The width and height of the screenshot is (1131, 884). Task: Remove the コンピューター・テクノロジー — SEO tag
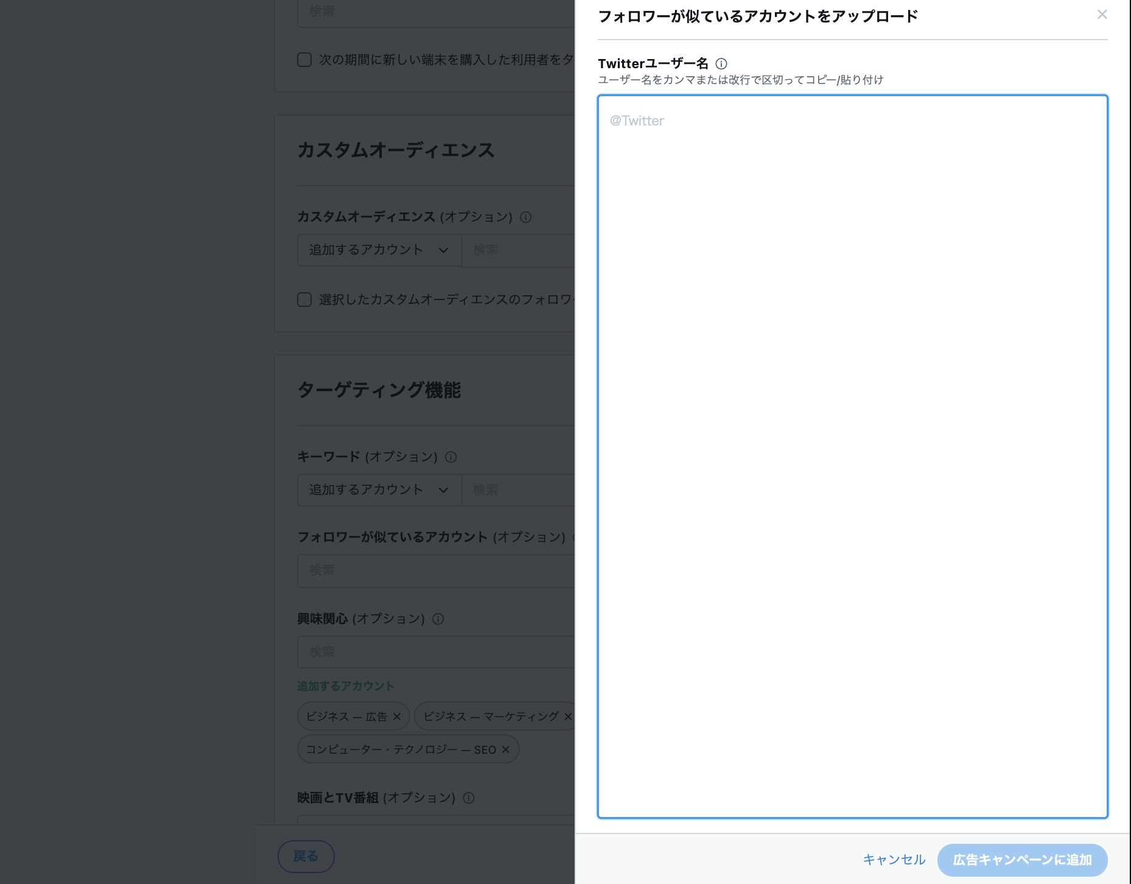tap(505, 749)
